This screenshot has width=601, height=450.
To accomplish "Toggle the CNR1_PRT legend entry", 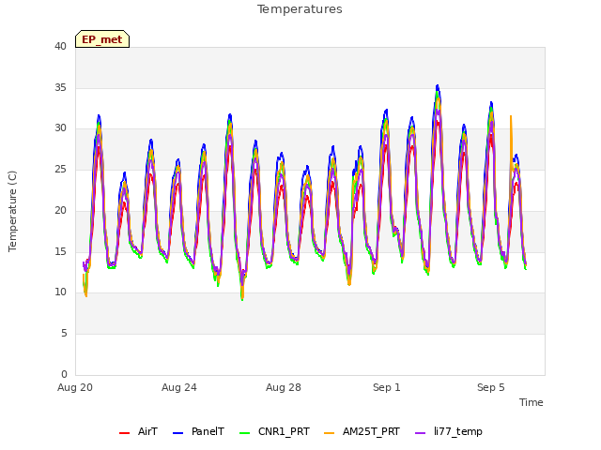I will (274, 432).
